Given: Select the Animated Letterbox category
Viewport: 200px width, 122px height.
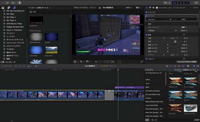Looking at the screenshot, I should coord(152,91).
